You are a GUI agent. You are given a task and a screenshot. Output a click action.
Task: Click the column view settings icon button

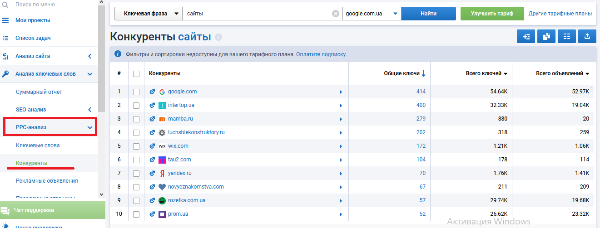566,37
